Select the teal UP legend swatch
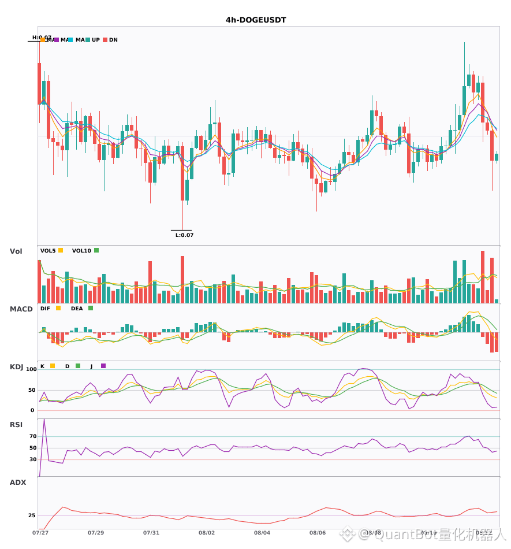This screenshot has height=549, width=511. click(88, 40)
